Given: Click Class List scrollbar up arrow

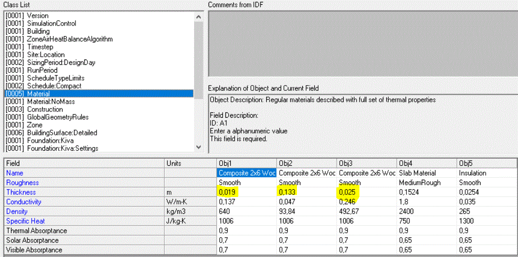Looking at the screenshot, I should coord(198,16).
